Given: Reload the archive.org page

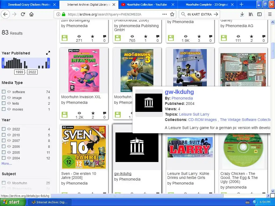Looking at the screenshot, I should coord(23,14).
